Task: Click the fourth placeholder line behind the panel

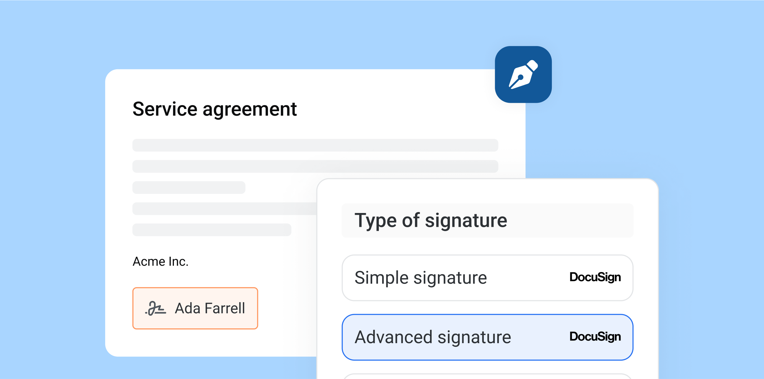Action: 225,208
